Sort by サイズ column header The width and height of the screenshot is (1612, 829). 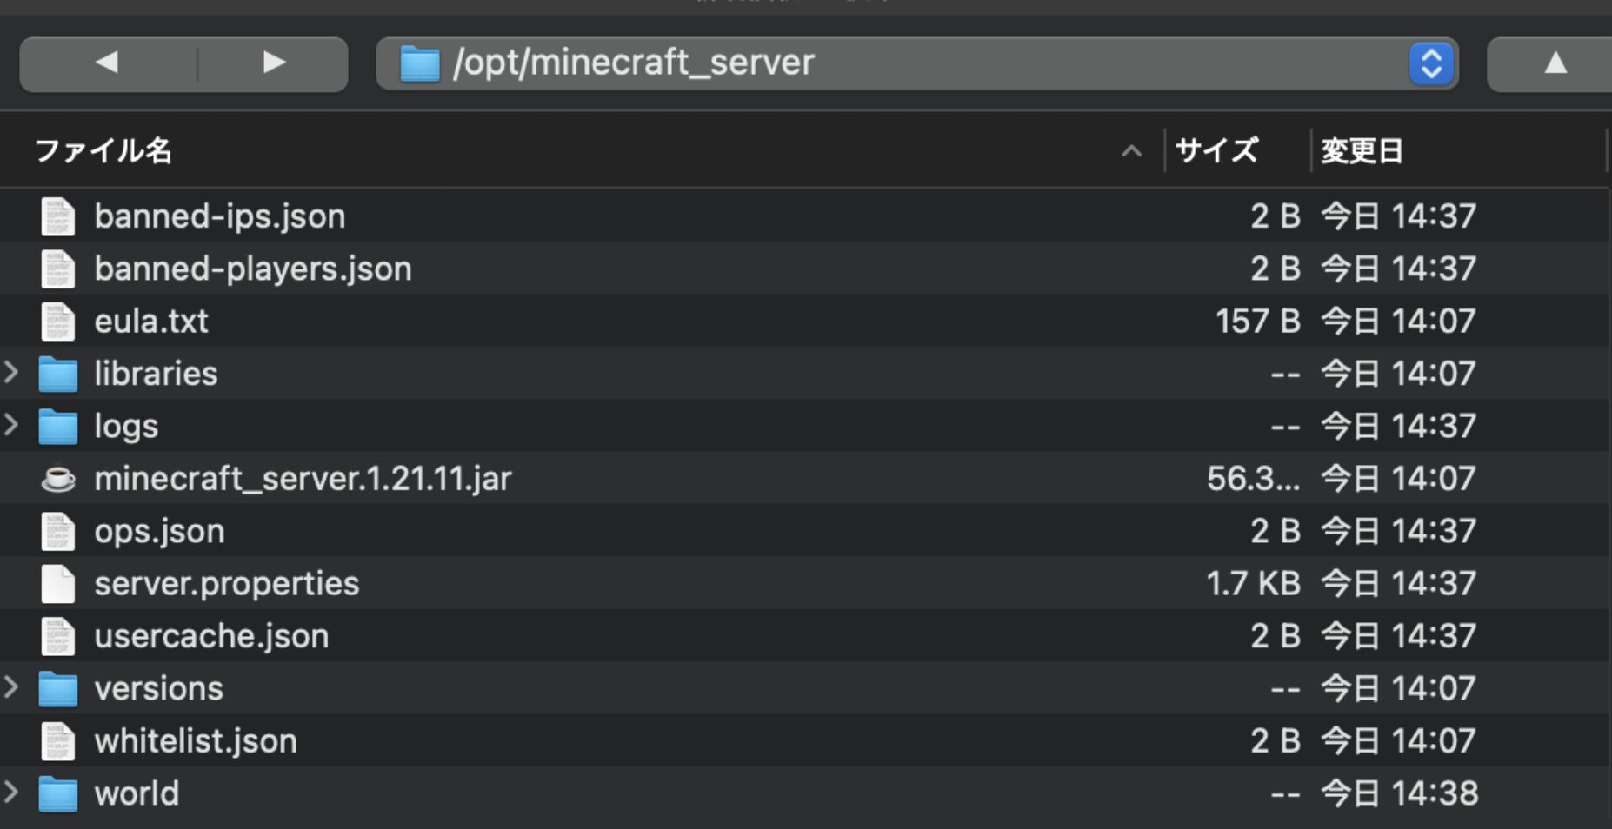pyautogui.click(x=1217, y=151)
